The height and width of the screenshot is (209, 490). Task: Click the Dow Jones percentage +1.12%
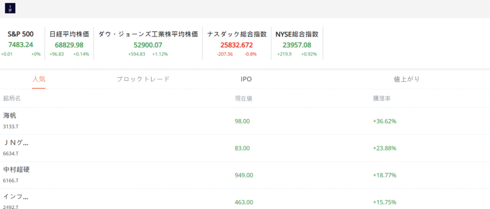[x=160, y=54]
